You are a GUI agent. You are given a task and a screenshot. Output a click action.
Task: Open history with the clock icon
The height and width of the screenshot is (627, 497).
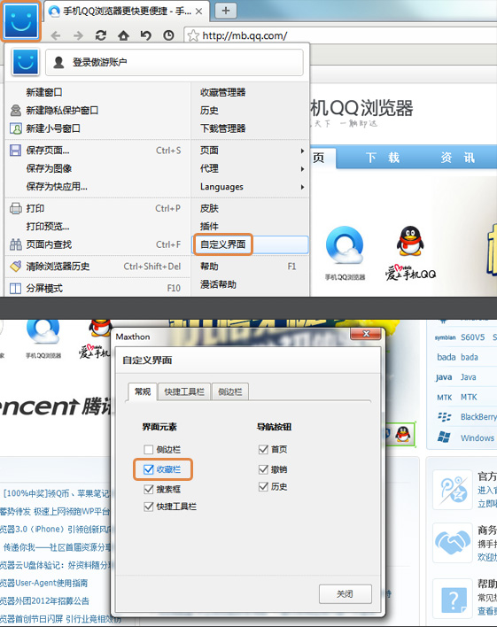[168, 35]
